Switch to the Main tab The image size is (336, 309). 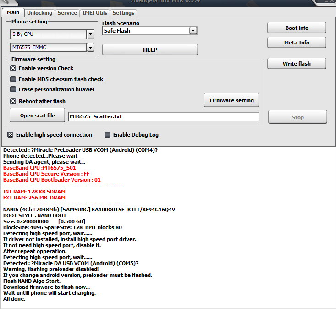13,12
